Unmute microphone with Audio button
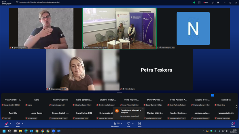Screen dimensions: 239x134 (x=6, y=124)
